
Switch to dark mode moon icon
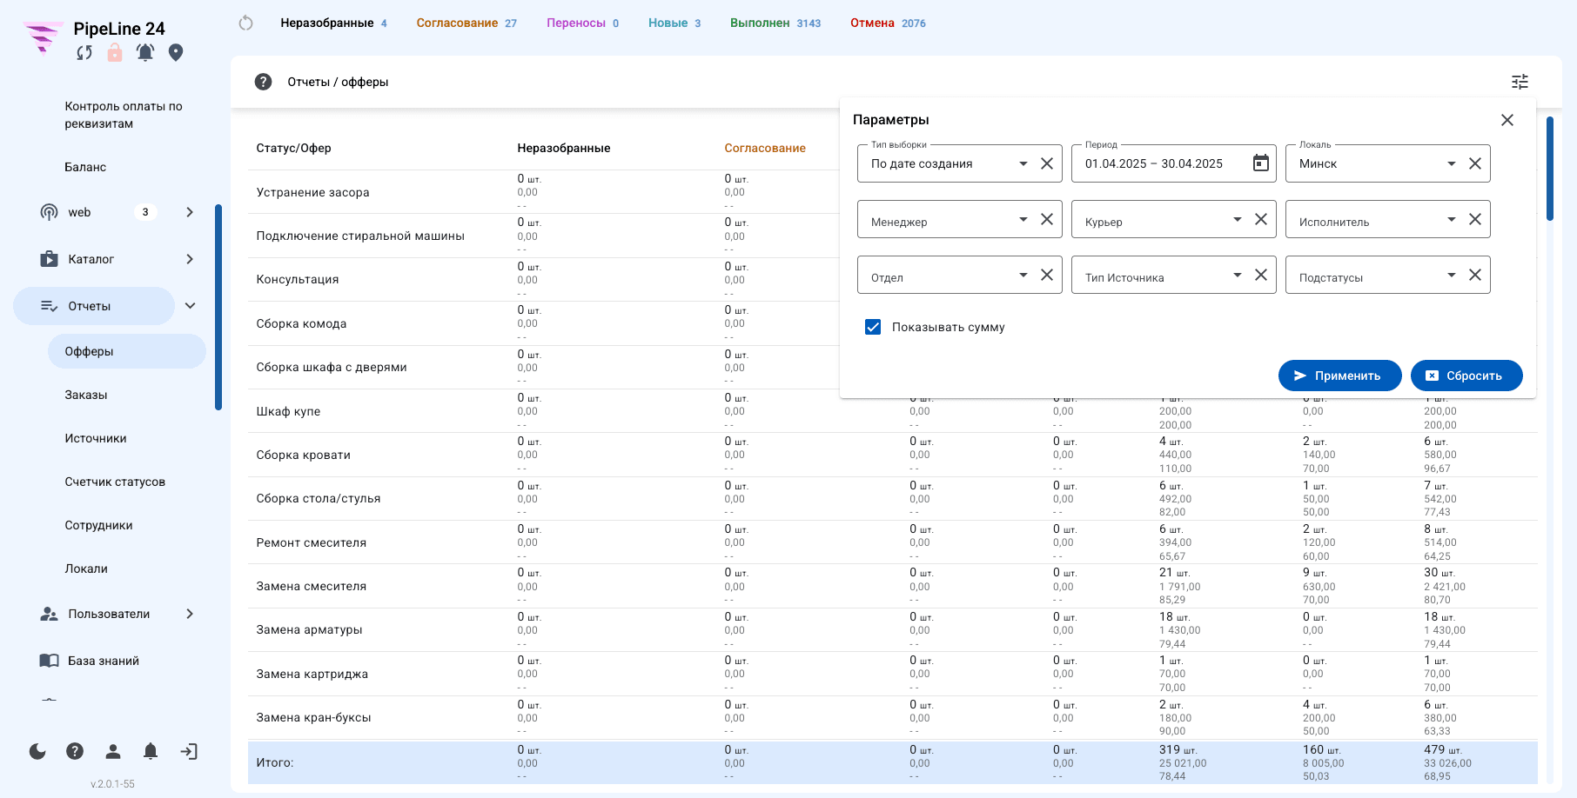tap(37, 751)
